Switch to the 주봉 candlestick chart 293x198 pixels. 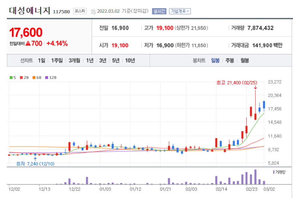click(230, 60)
